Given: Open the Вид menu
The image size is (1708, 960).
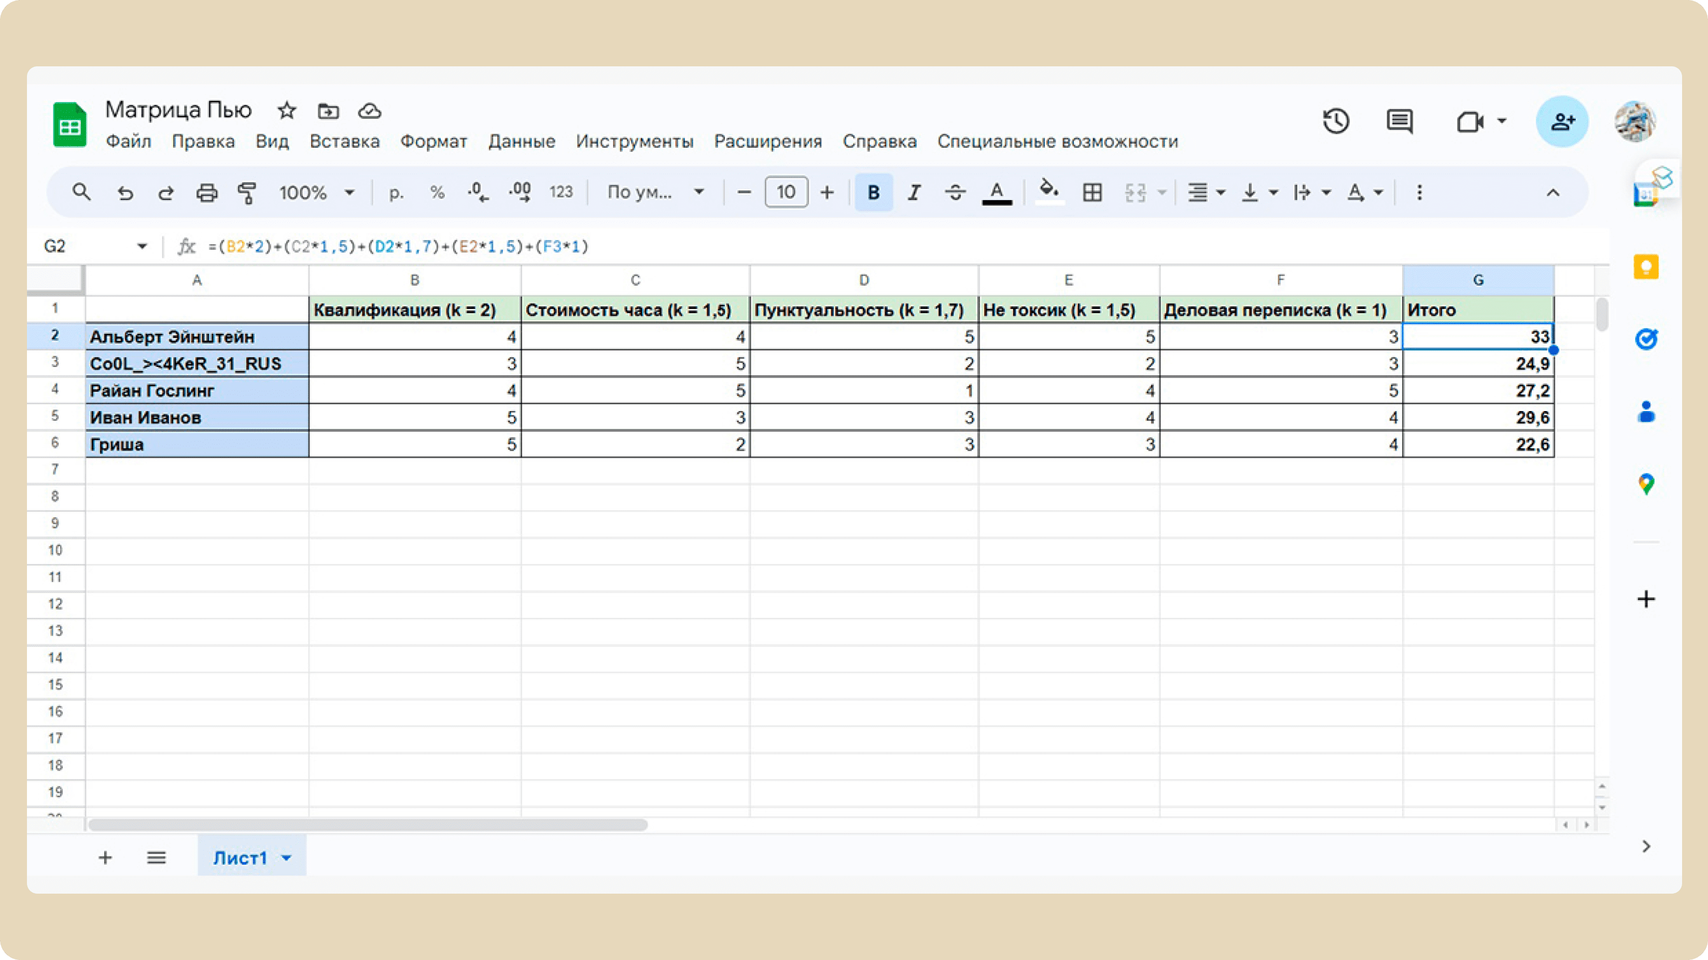Looking at the screenshot, I should pyautogui.click(x=272, y=142).
